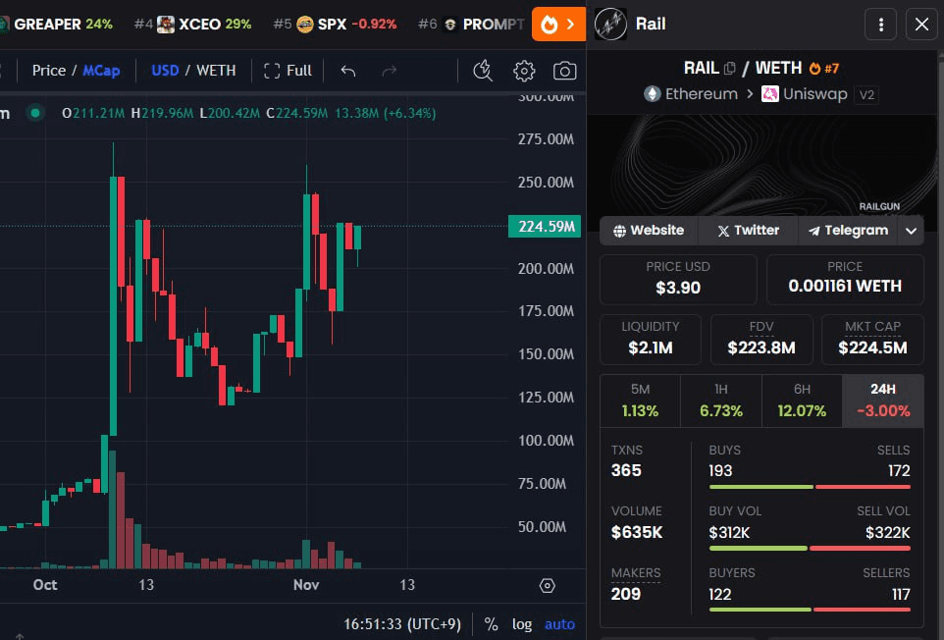Switch the chart to Price view
This screenshot has width=944, height=640.
pos(48,71)
